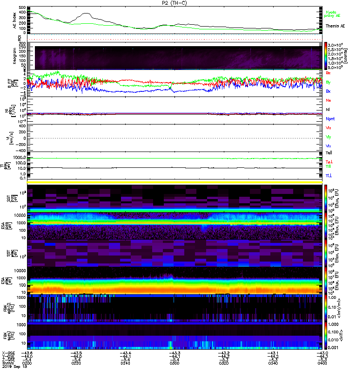The width and height of the screenshot is (349, 373).
Task: Click the date label 2019 Sep 18
Action: [14, 366]
